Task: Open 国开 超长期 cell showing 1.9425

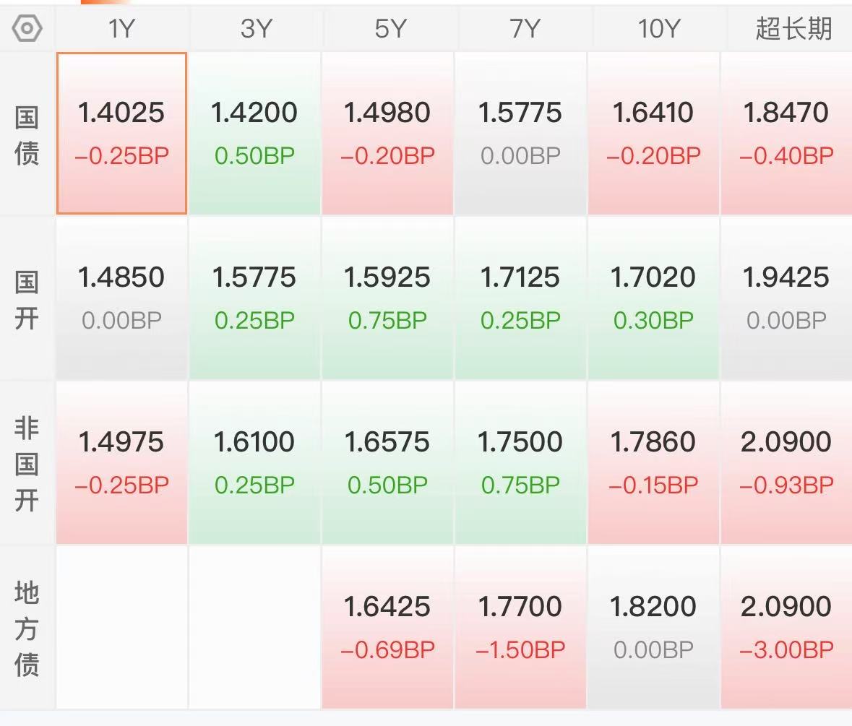Action: 786,298
